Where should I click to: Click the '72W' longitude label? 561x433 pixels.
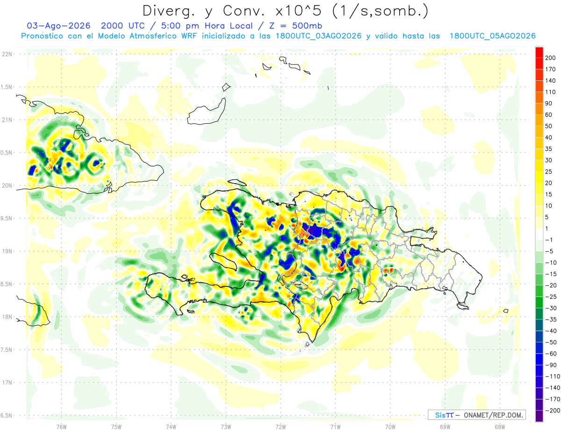(x=280, y=426)
